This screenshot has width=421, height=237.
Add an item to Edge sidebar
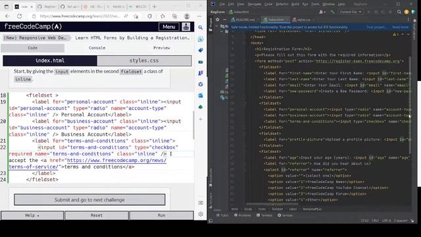tap(201, 119)
